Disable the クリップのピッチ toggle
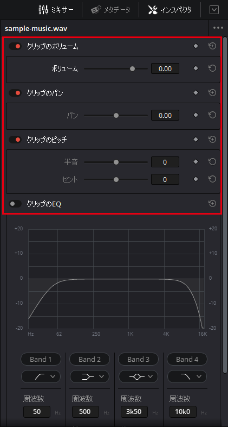The image size is (228, 427). tap(15, 140)
